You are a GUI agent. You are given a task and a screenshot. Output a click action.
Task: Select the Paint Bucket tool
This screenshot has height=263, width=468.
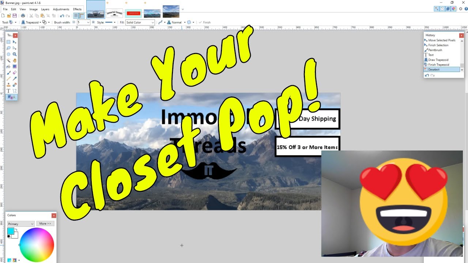(x=8, y=66)
